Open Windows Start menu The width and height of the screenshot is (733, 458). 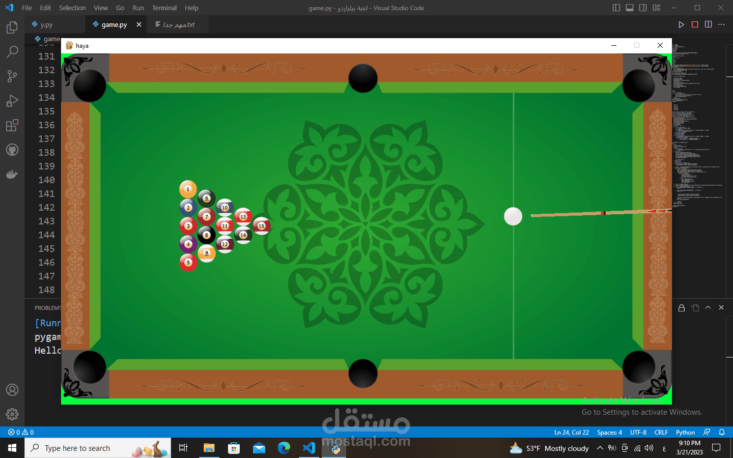coord(12,448)
